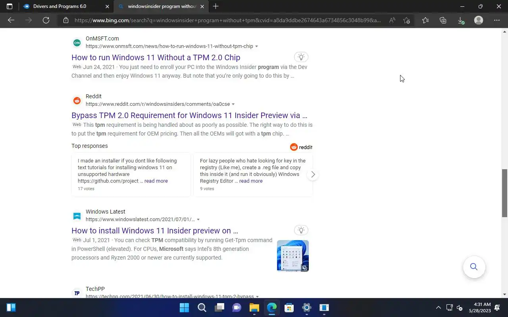Read more of the 9 votes response
Screen dimensions: 508x317
(251, 181)
